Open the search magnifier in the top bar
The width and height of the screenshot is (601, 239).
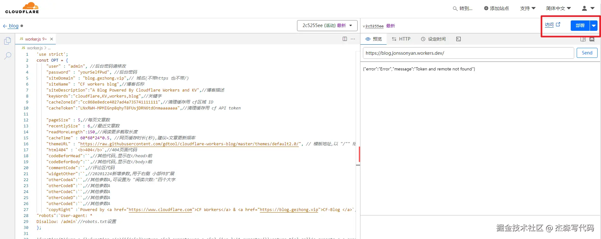pos(455,8)
